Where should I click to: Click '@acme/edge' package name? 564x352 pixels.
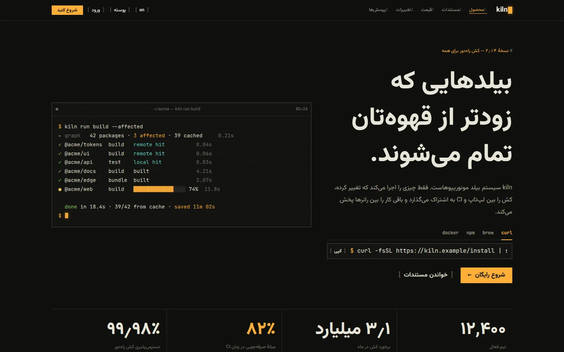pos(80,180)
